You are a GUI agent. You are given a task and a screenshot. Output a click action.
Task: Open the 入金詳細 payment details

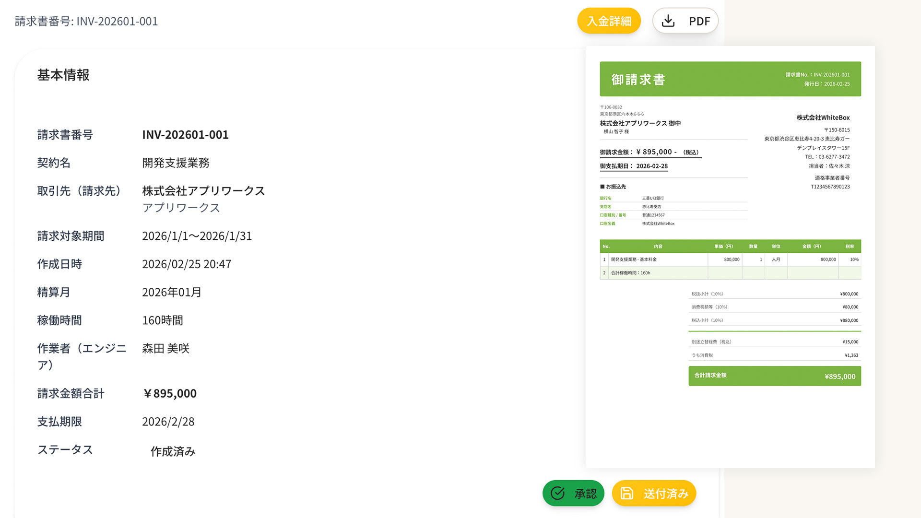click(x=609, y=21)
